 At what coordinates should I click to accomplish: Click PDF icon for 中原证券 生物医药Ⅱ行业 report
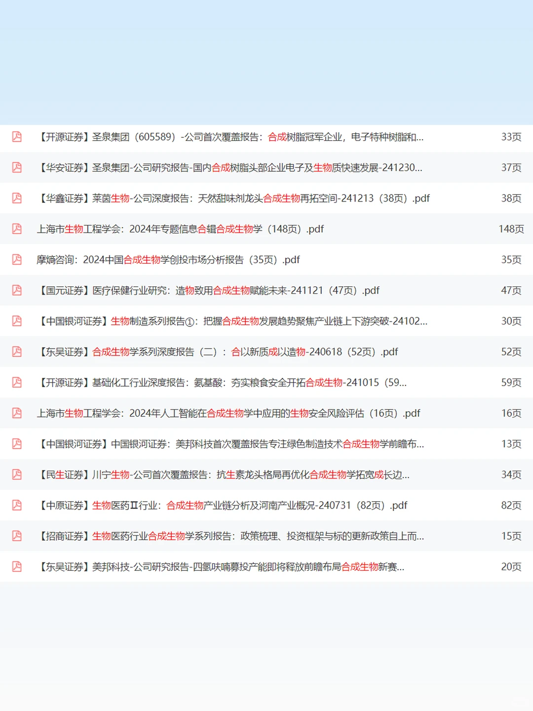point(17,505)
